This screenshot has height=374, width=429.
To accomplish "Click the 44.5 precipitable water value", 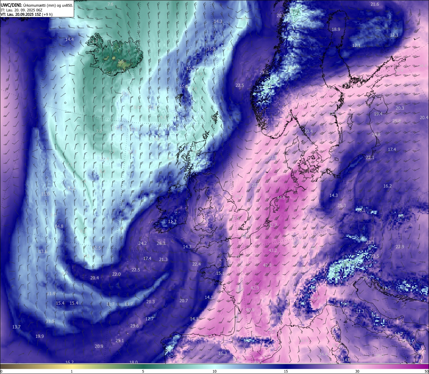I will coord(281,198).
